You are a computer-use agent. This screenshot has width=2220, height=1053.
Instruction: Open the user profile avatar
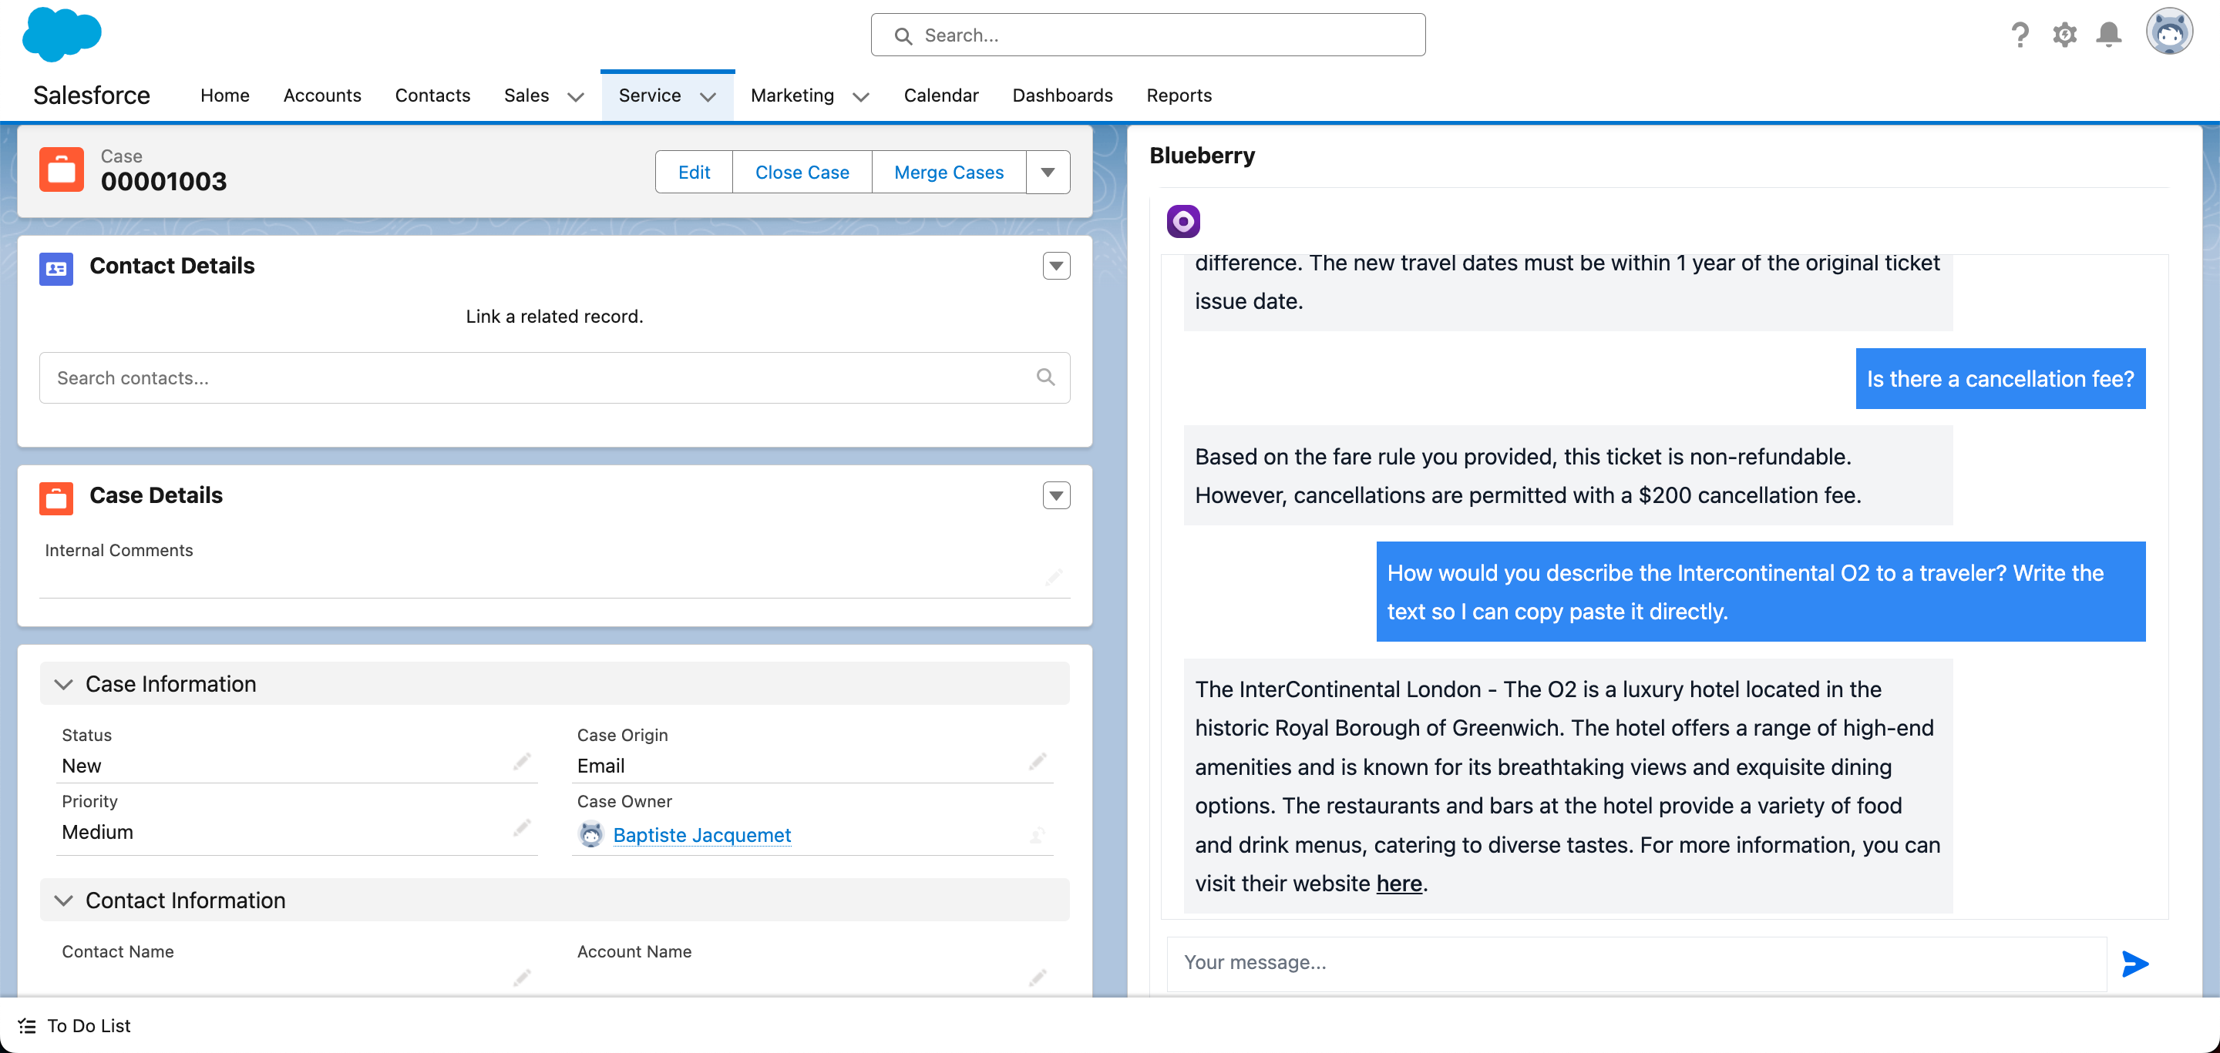tap(2169, 32)
